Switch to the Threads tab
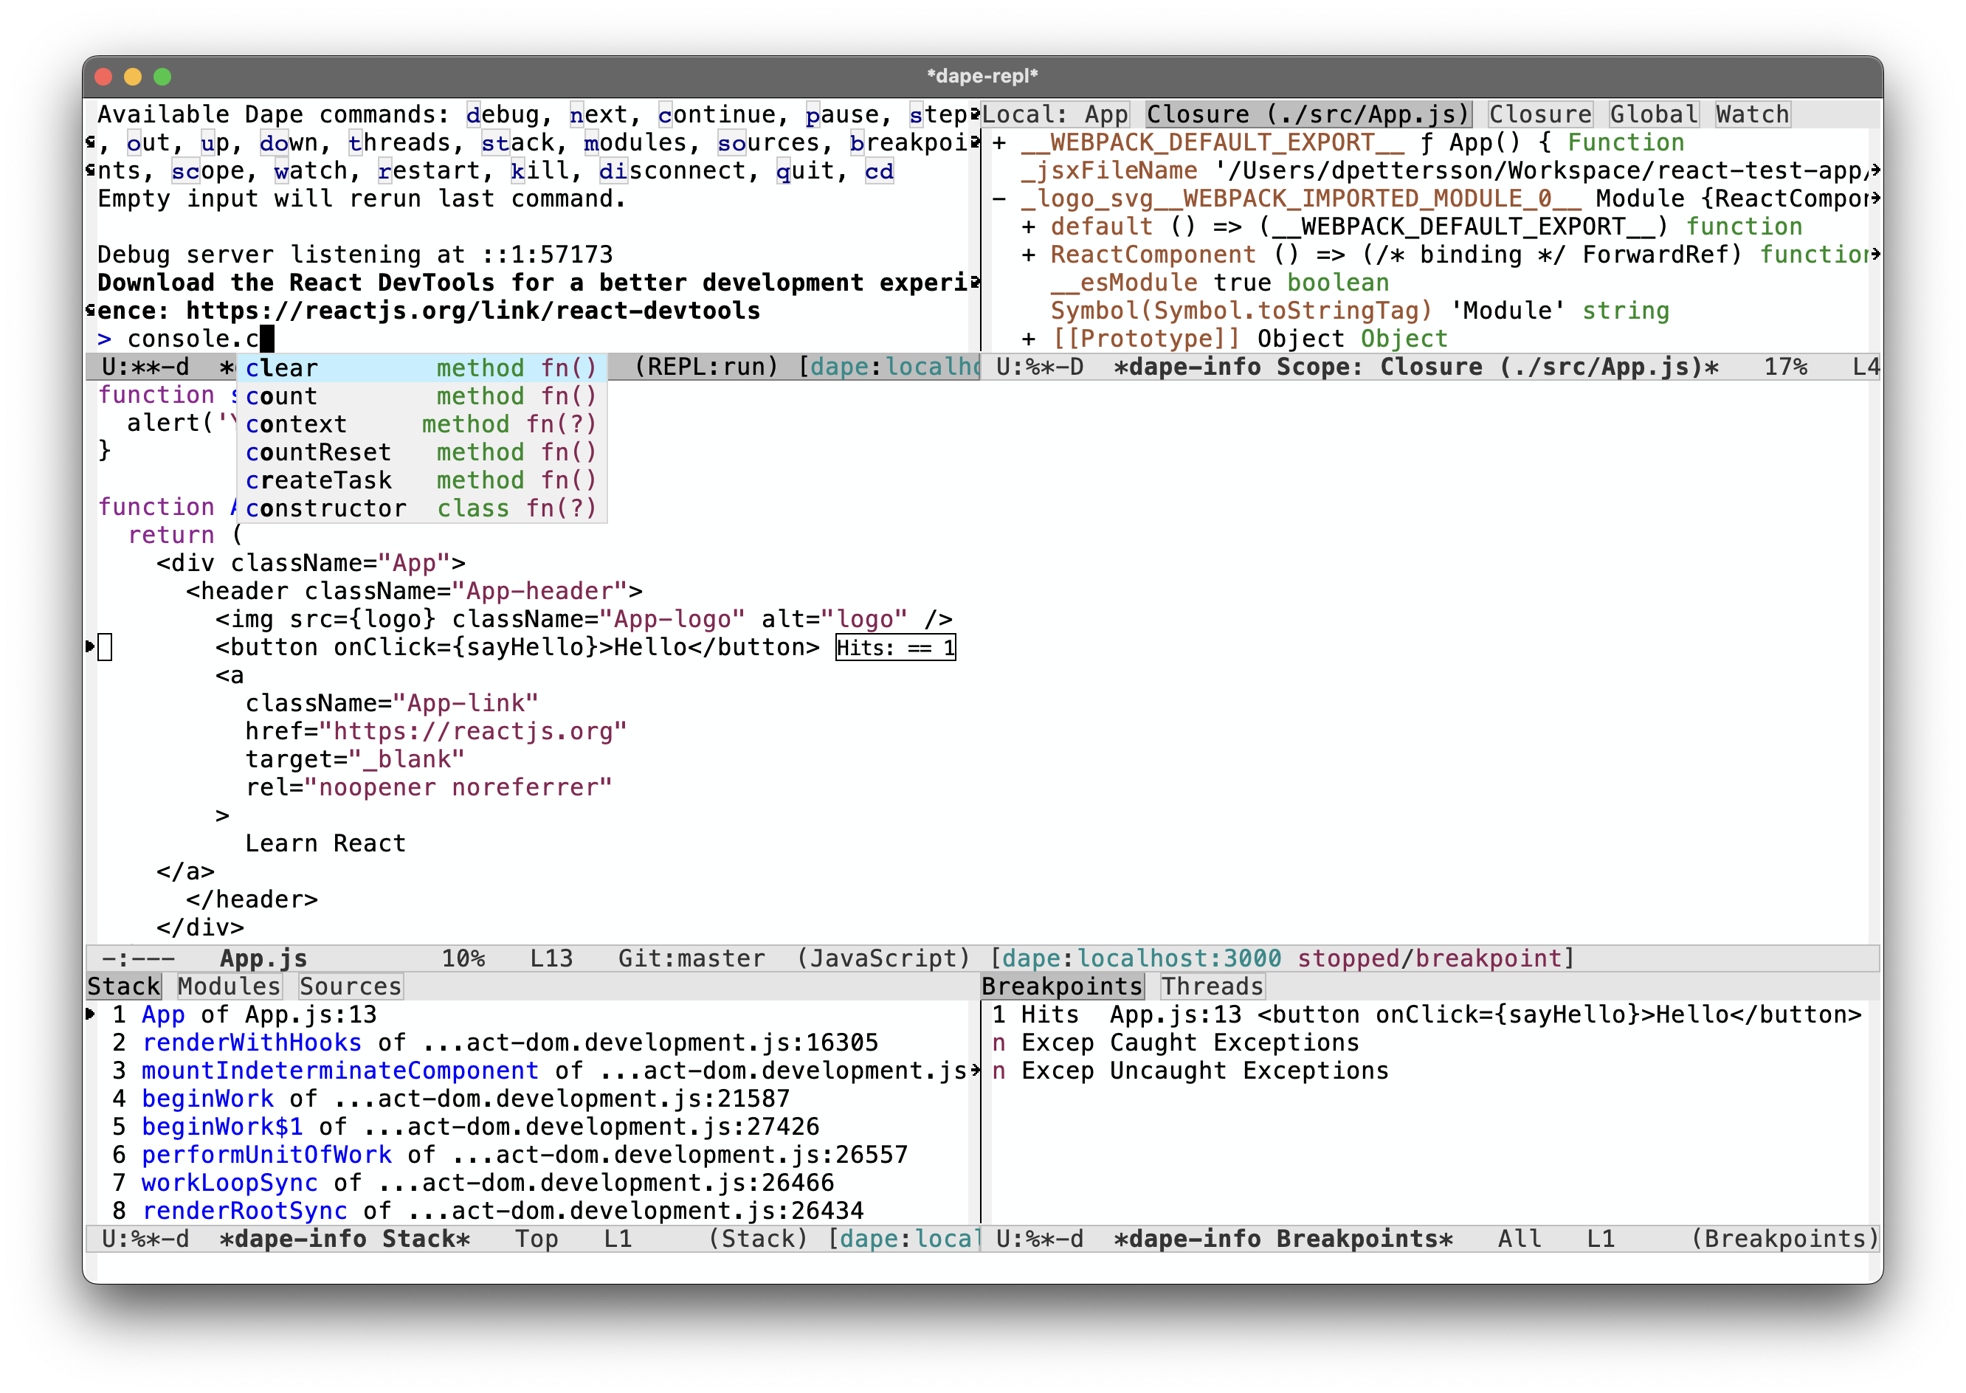 tap(1211, 986)
